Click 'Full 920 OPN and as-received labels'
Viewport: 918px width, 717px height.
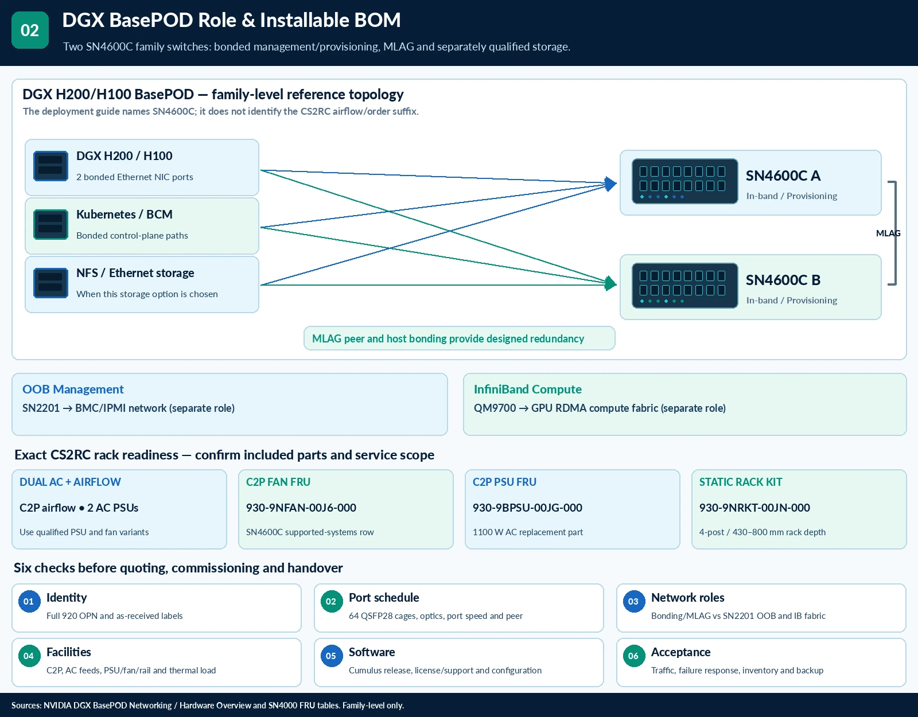(115, 615)
